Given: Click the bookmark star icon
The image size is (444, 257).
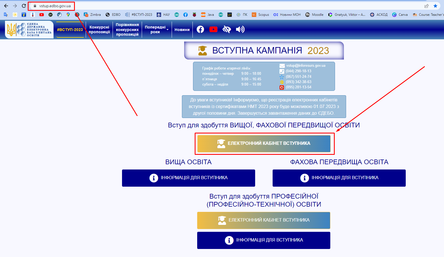Looking at the screenshot, I should [x=435, y=6].
